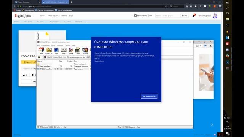This screenshot has width=244, height=137.
Task: Select the parent folder '..' row
Action: coord(64,64)
